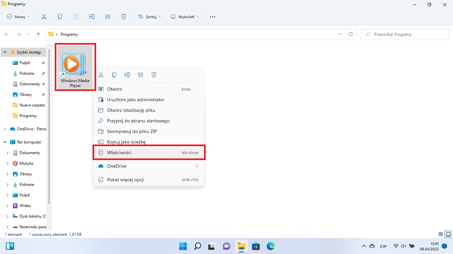
Task: Open address bar history dropdown chevron
Action: point(340,34)
